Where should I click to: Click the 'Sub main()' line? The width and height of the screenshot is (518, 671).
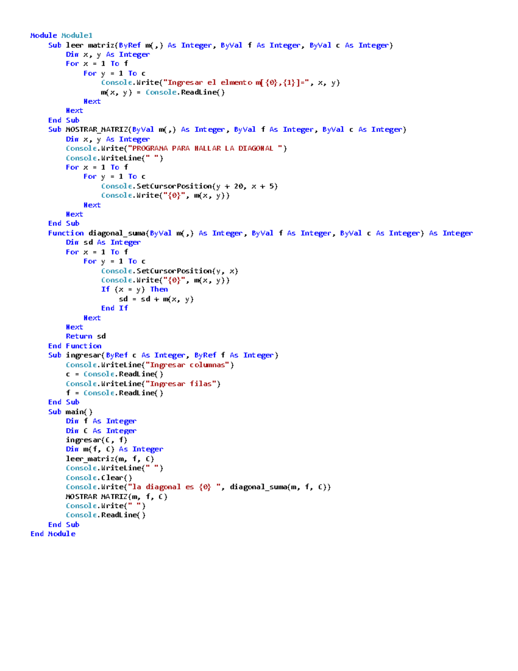click(70, 412)
